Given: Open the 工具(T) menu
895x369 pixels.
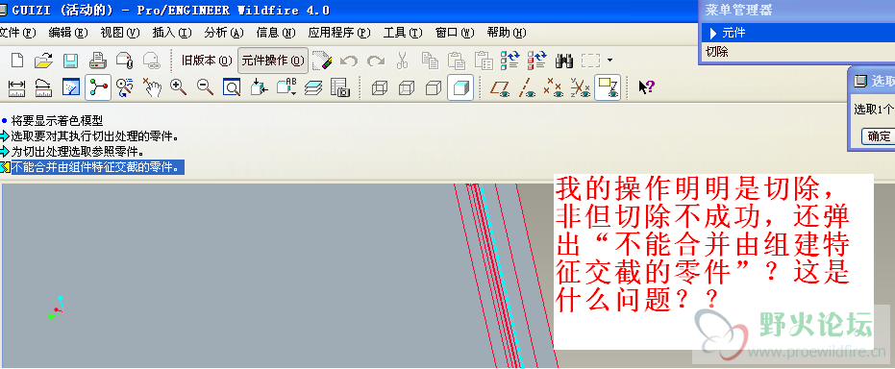Looking at the screenshot, I should 403,33.
